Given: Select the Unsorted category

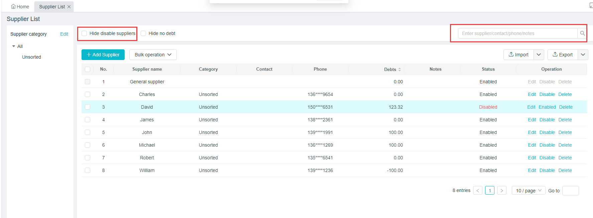Looking at the screenshot, I should tap(31, 57).
